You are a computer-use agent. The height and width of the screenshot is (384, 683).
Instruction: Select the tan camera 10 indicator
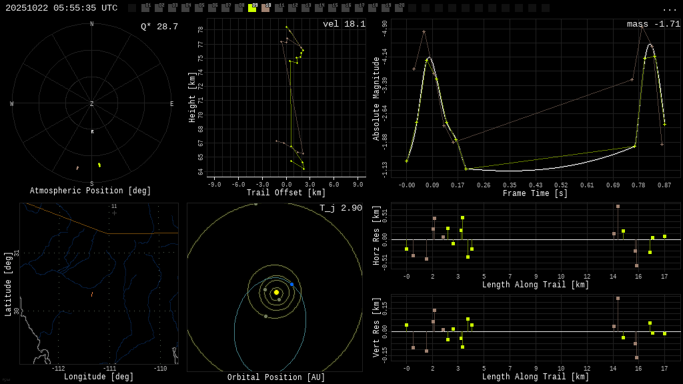pos(265,8)
